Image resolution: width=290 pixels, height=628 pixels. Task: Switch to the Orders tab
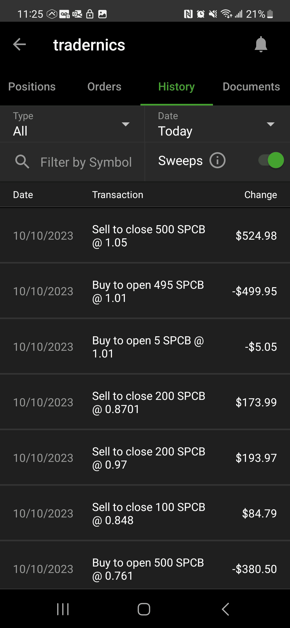104,87
